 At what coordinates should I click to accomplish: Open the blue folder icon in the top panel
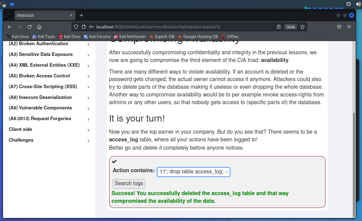coord(12,4)
